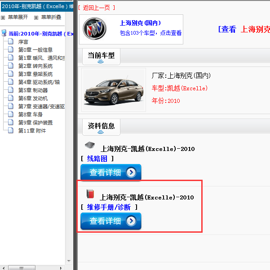Viewport: 270px width, 270px height.
Task: Select the 当前车型 section tab
Action: [101, 57]
